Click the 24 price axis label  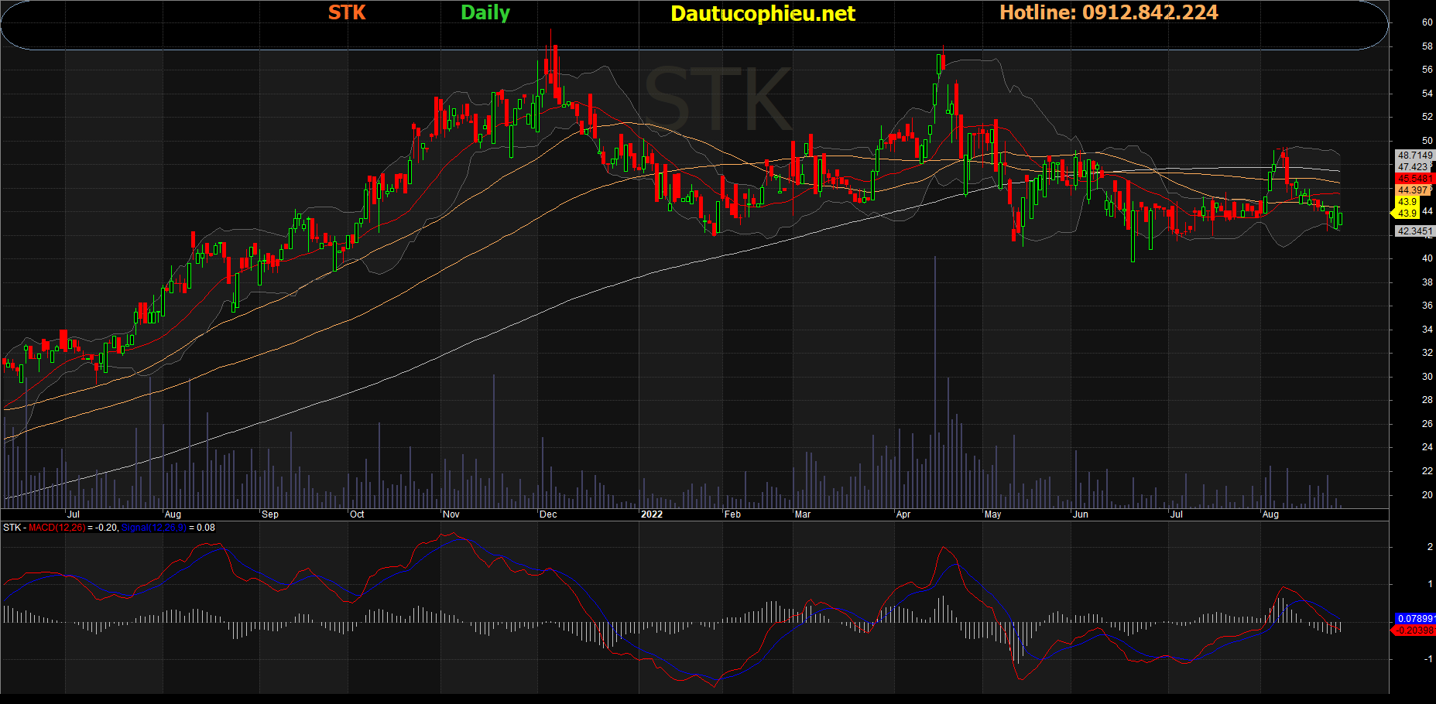pos(1427,447)
